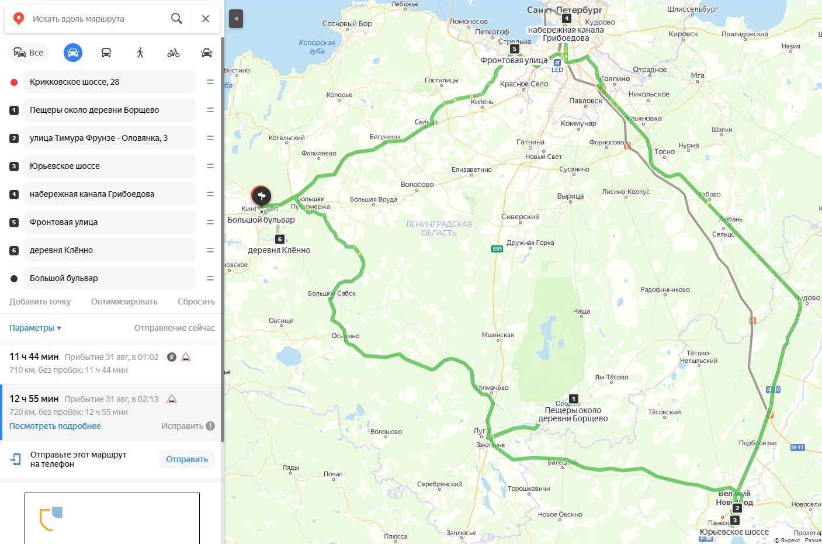Select the bicycle route mode
This screenshot has width=822, height=544.
(174, 53)
